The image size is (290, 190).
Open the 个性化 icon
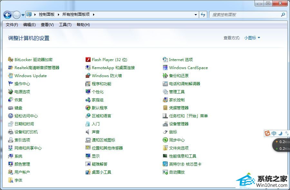click(88, 92)
